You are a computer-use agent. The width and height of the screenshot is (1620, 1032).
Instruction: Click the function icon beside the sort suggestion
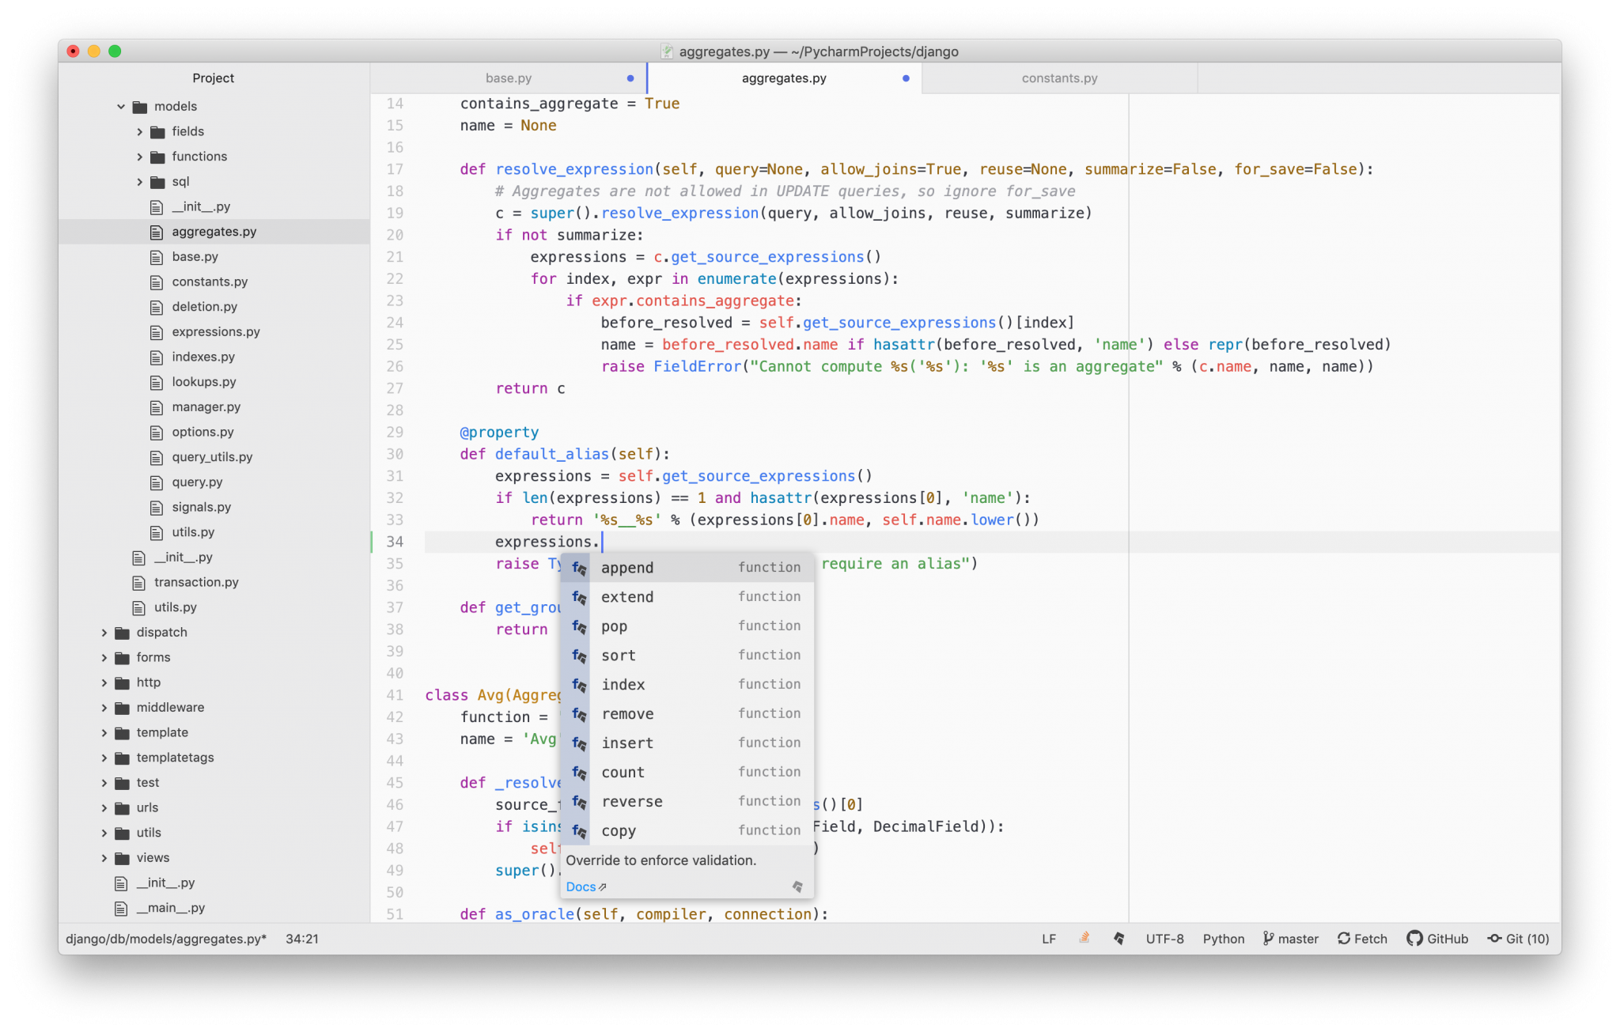[x=578, y=655]
